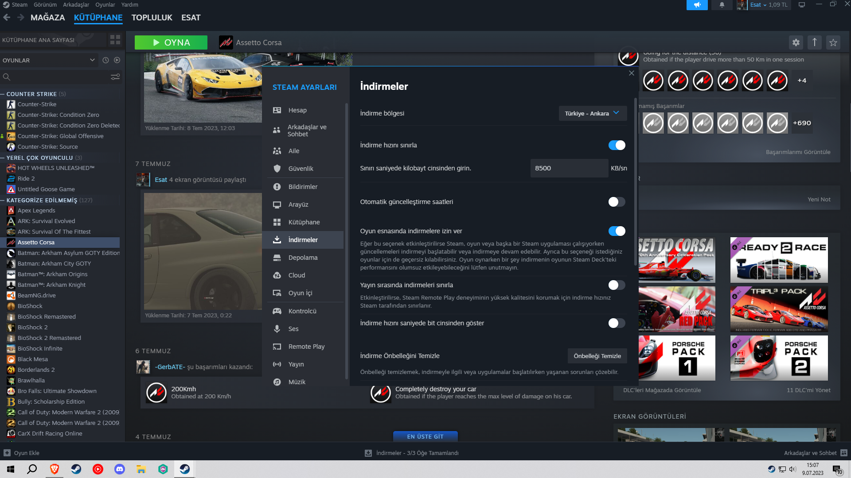Screen dimensions: 851x478
Task: Click the recent games clock icon
Action: (x=105, y=60)
